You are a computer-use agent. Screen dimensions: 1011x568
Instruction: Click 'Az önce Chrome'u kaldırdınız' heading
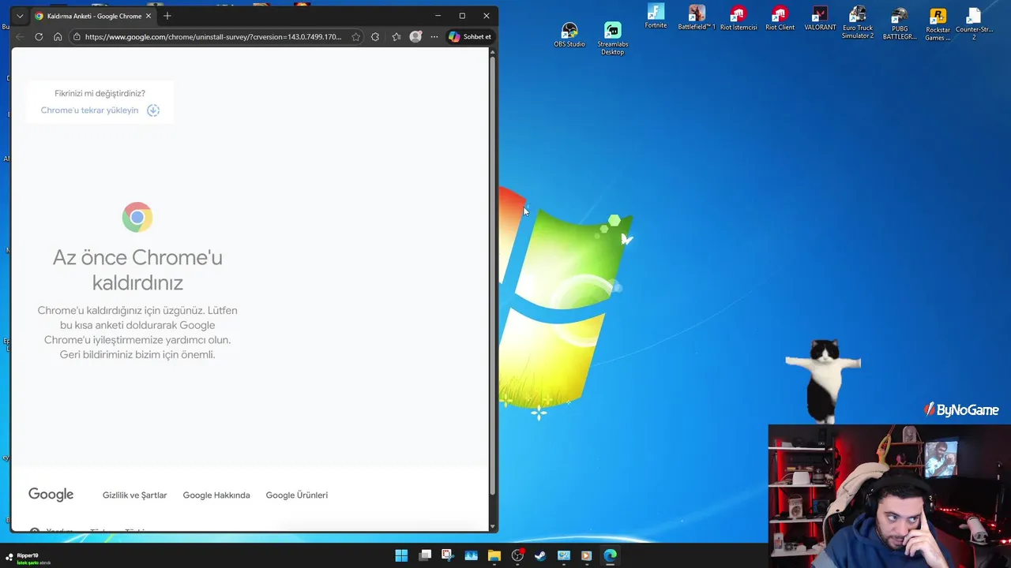tap(137, 270)
